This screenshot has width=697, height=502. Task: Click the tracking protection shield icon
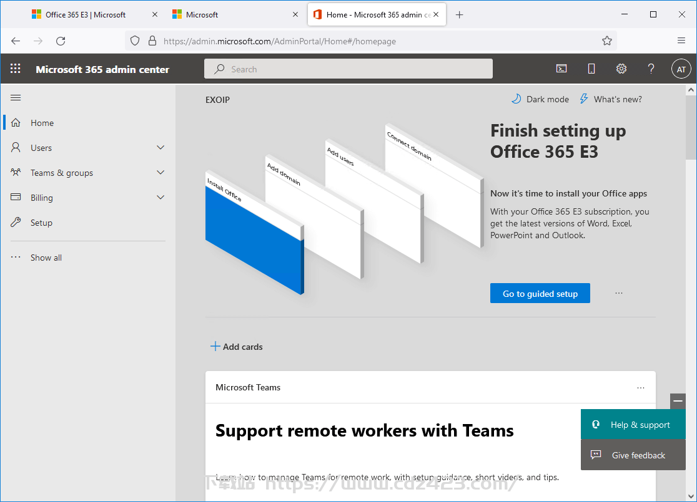pyautogui.click(x=135, y=41)
